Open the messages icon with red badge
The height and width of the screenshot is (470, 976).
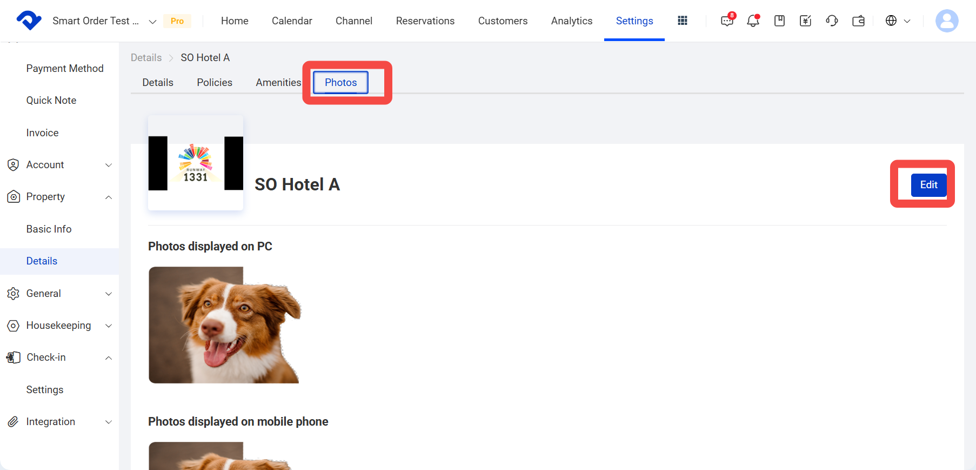click(727, 21)
